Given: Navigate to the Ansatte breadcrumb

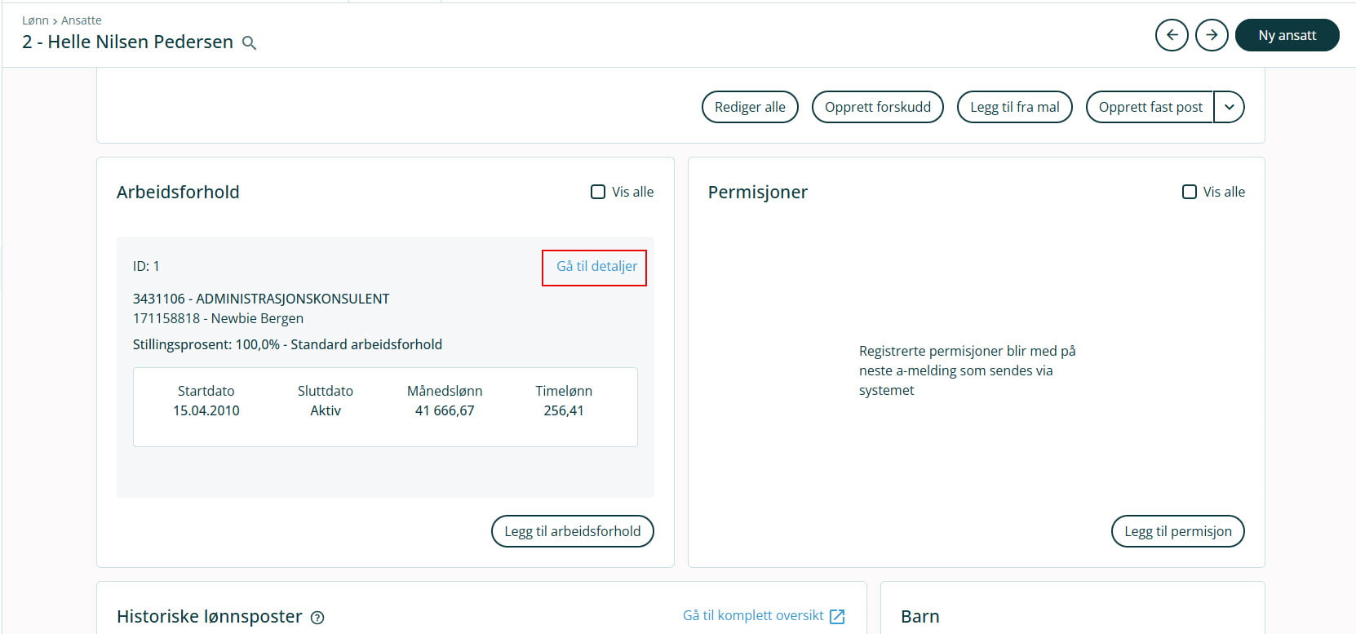Looking at the screenshot, I should [x=82, y=20].
